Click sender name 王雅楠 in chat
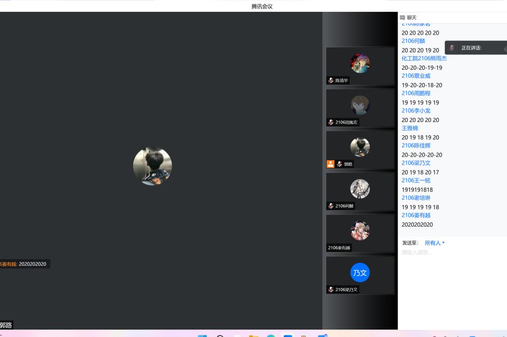The width and height of the screenshot is (507, 337). [x=409, y=128]
